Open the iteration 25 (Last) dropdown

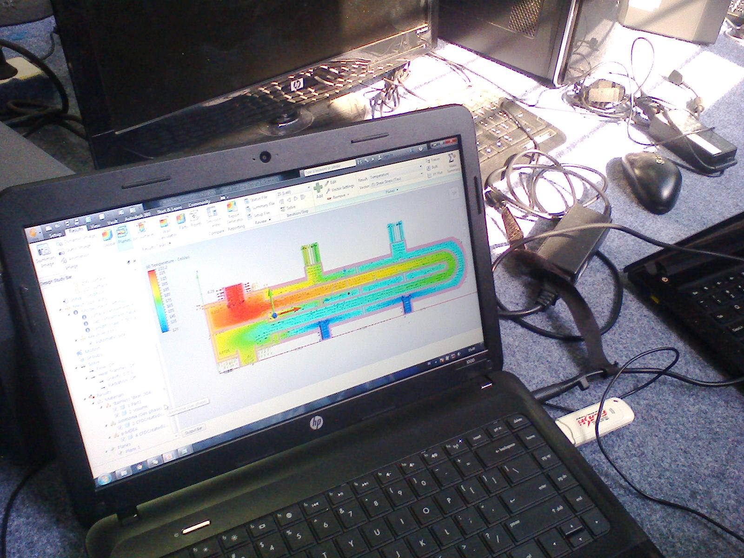[x=292, y=192]
